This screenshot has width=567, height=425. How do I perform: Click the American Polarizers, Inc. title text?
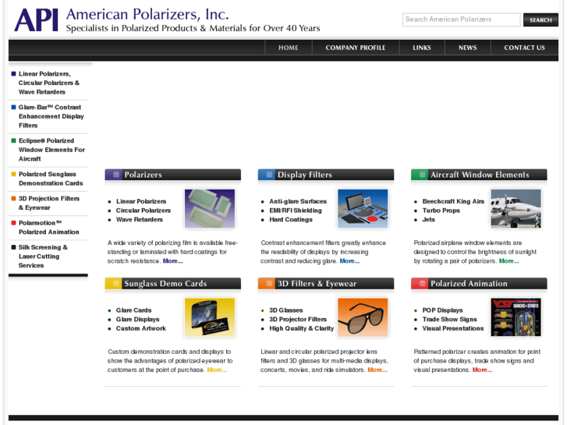(x=147, y=15)
